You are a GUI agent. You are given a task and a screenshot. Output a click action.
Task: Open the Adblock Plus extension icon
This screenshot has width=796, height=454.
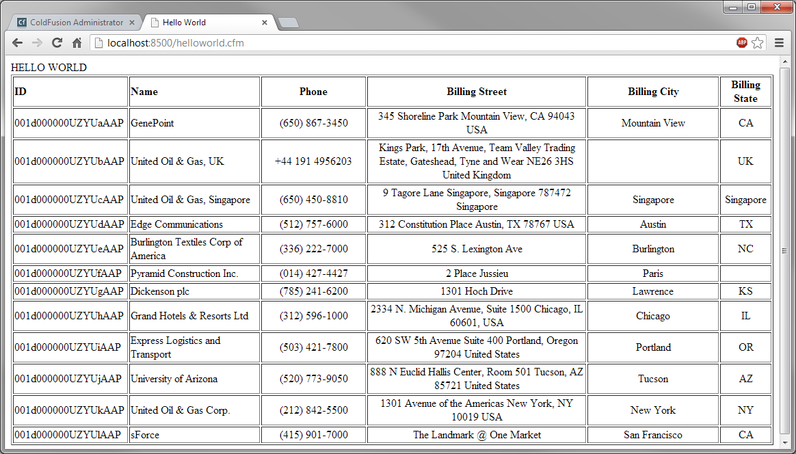(742, 43)
